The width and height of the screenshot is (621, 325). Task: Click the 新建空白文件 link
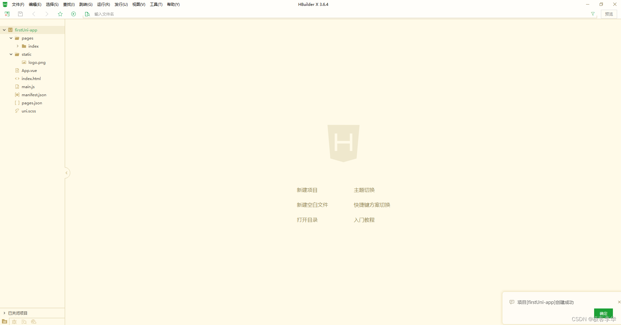(x=312, y=205)
